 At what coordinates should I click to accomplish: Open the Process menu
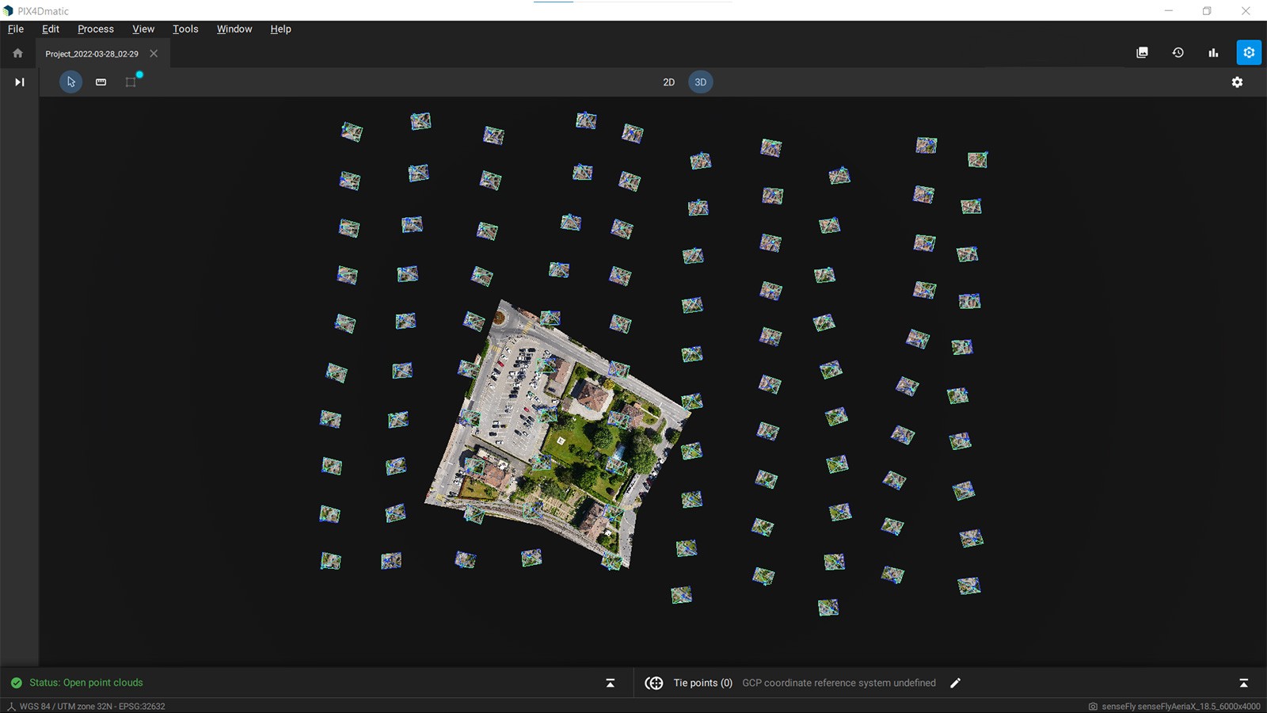(96, 29)
